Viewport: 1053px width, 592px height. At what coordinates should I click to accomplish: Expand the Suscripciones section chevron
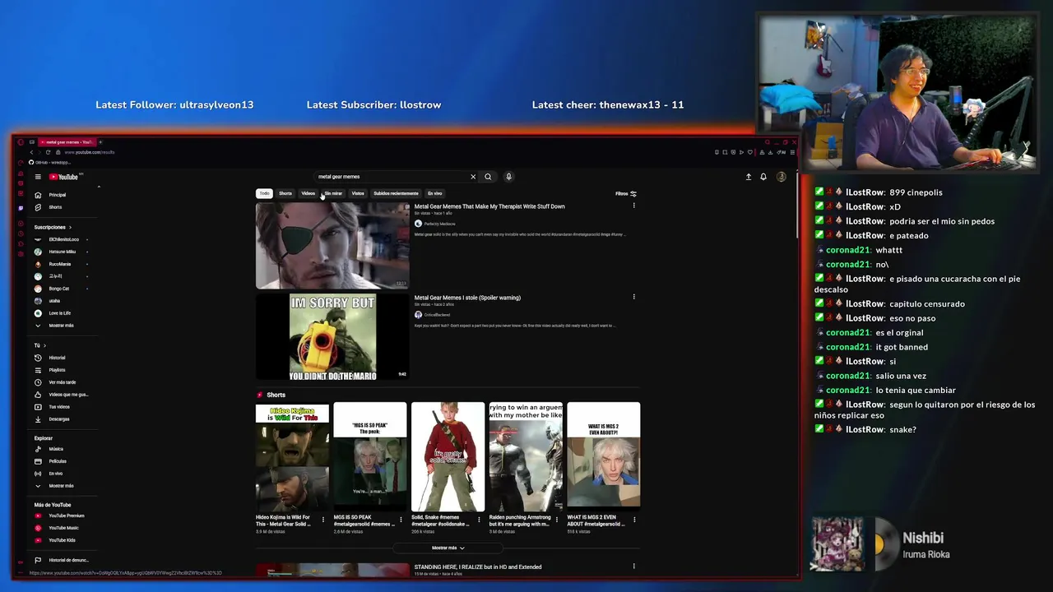click(x=70, y=227)
